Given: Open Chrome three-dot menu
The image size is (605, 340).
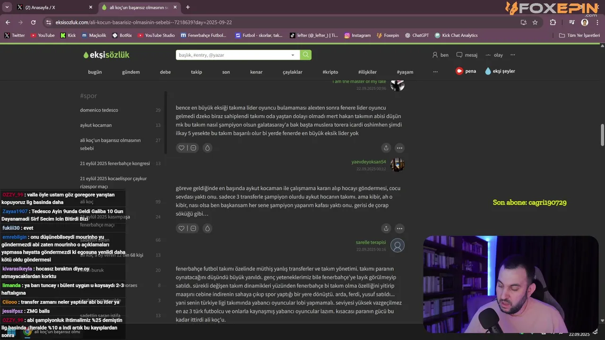Looking at the screenshot, I should (x=597, y=22).
